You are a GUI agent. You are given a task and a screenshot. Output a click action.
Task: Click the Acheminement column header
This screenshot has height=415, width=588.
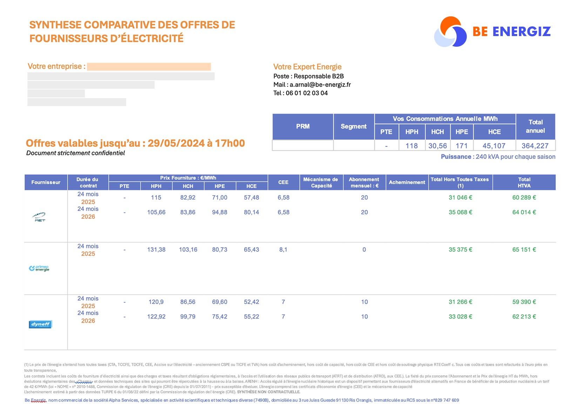point(407,182)
